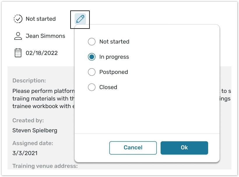Image resolution: width=239 pixels, height=177 pixels.
Task: Click the dashed circle checkmark status icon
Action: click(18, 19)
